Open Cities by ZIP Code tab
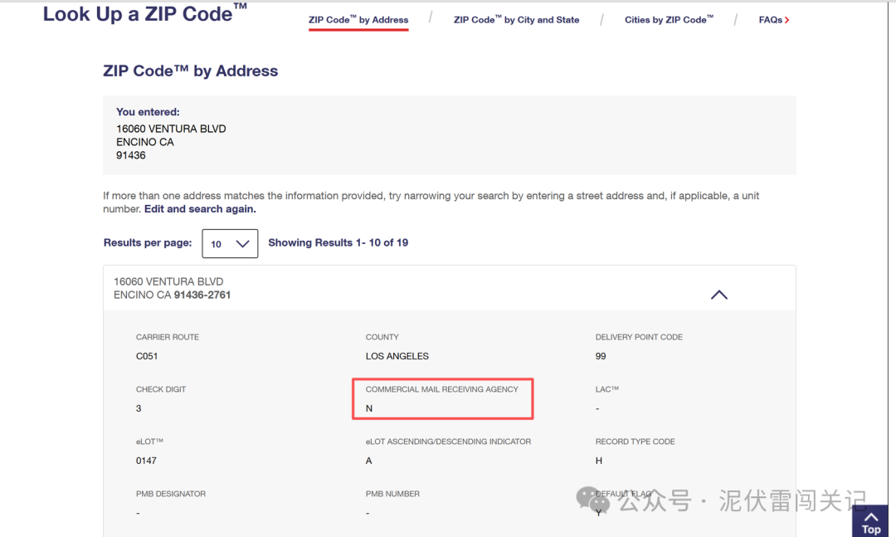The height and width of the screenshot is (537, 896). 669,20
